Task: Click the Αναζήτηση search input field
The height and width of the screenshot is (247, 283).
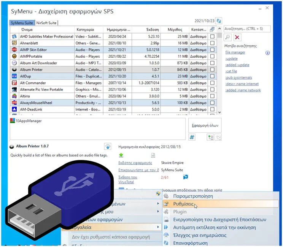Action: [x=247, y=28]
